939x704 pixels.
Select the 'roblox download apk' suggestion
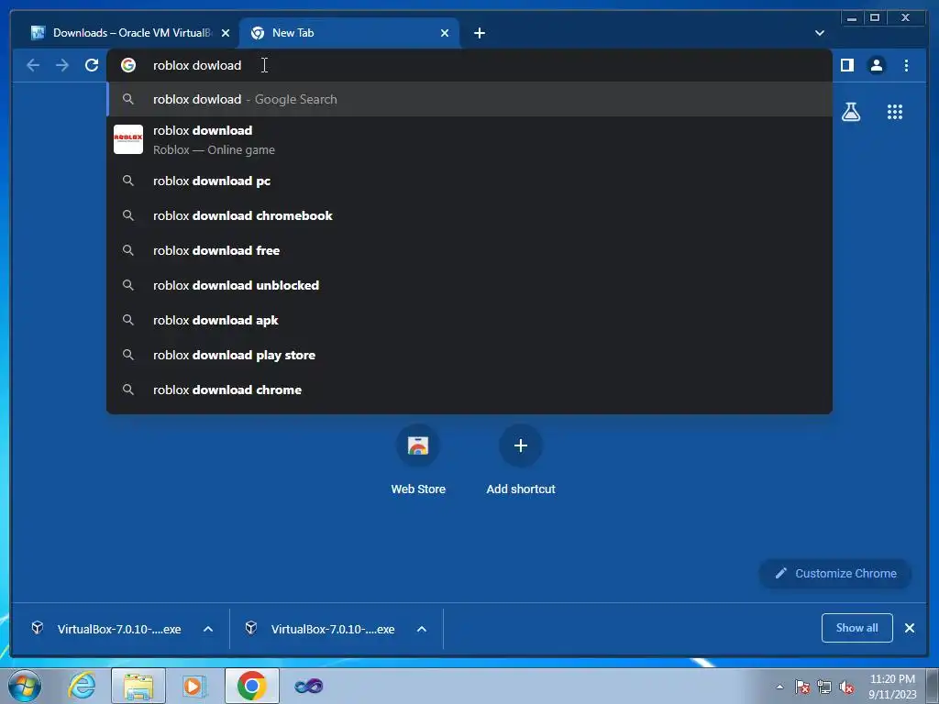point(469,320)
